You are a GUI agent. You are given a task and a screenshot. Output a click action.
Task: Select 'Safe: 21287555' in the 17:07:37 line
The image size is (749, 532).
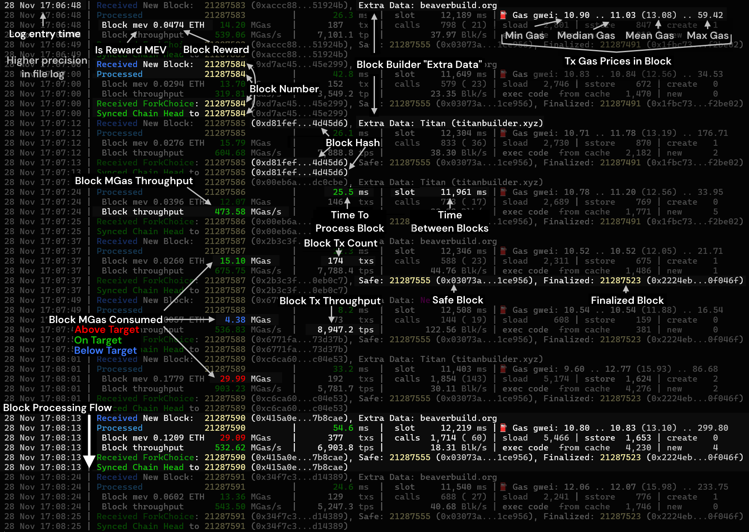[x=394, y=280]
